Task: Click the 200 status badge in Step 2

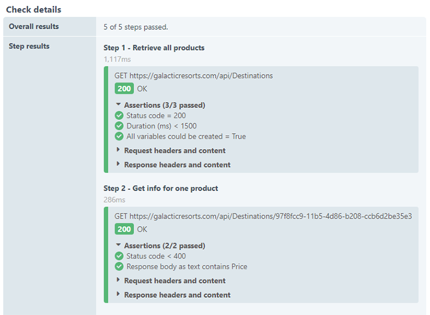Action: (124, 229)
